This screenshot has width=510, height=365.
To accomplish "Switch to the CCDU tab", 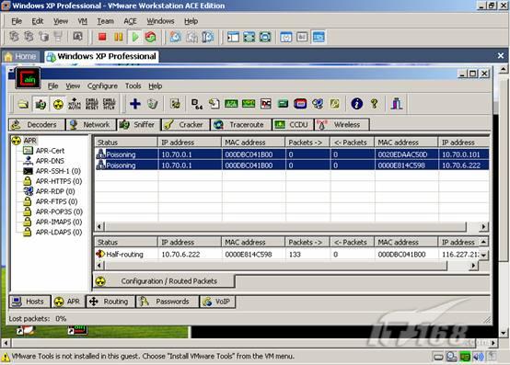I will click(293, 125).
